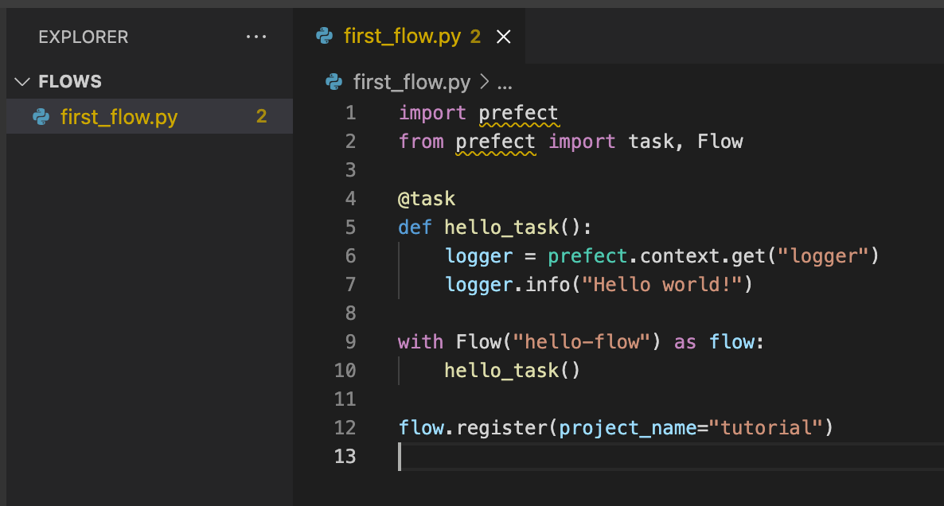Click the Python icon beside first_flow.py in Explorer
Viewport: 944px width, 506px height.
coord(41,117)
